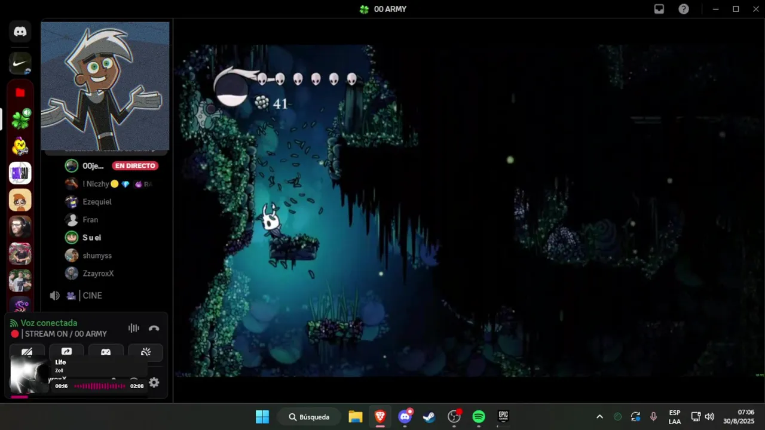Open the white-and-purple logo server
765x430 pixels.
pos(20,173)
